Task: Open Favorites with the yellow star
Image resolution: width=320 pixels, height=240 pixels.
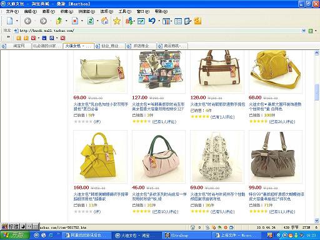Action: [x=117, y=21]
